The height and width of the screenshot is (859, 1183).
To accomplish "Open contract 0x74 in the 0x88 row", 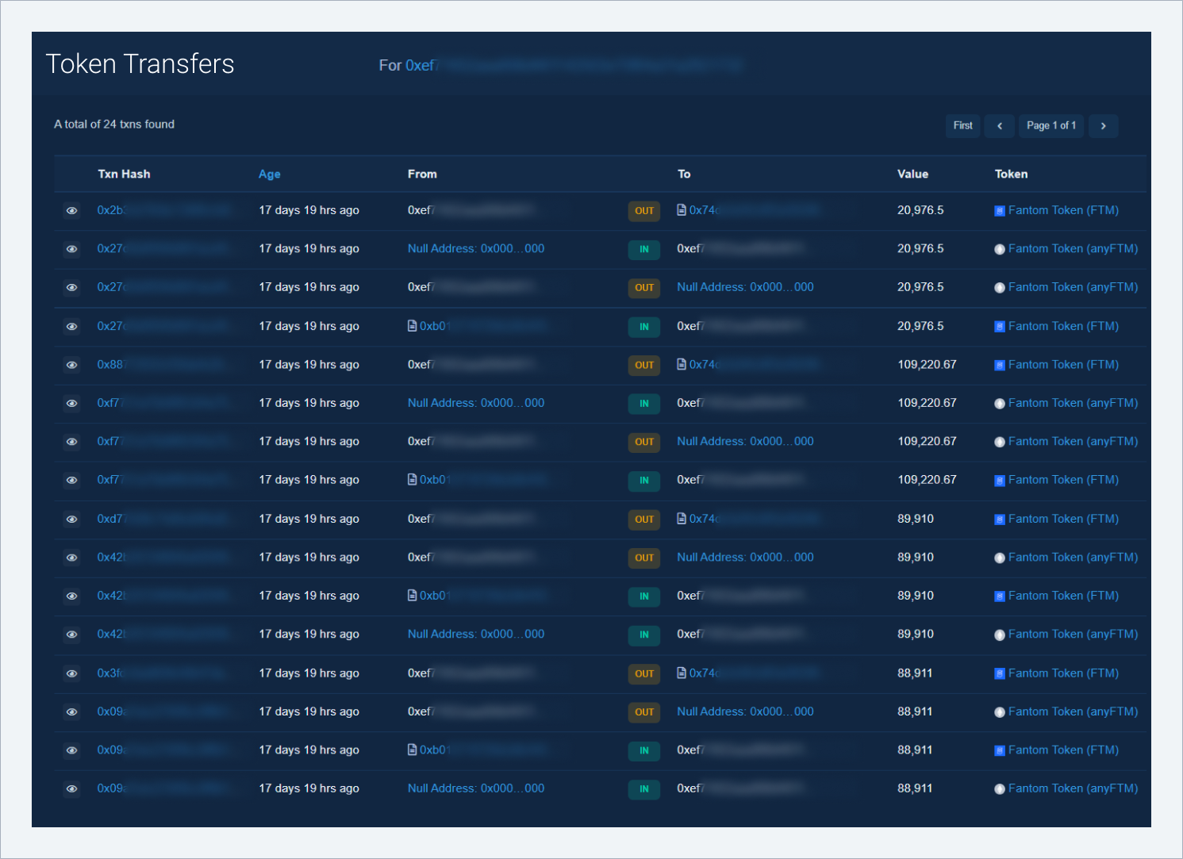I will coord(747,365).
